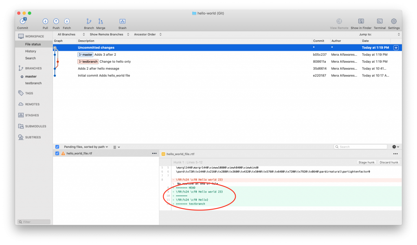Click the Stash icon
The width and height of the screenshot is (417, 245).
pos(122,22)
